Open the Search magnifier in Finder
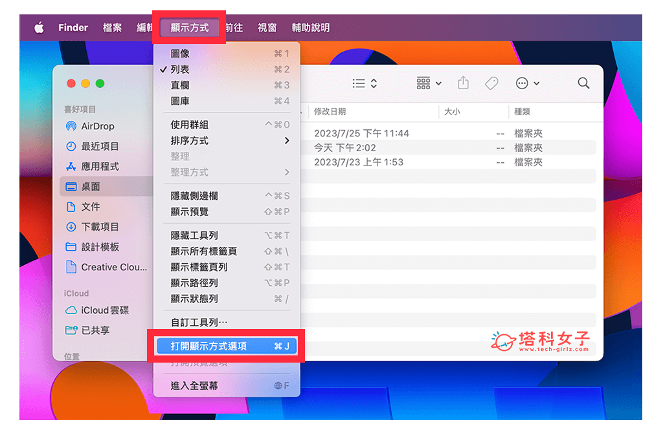Viewport: 663px width, 446px height. click(x=583, y=83)
